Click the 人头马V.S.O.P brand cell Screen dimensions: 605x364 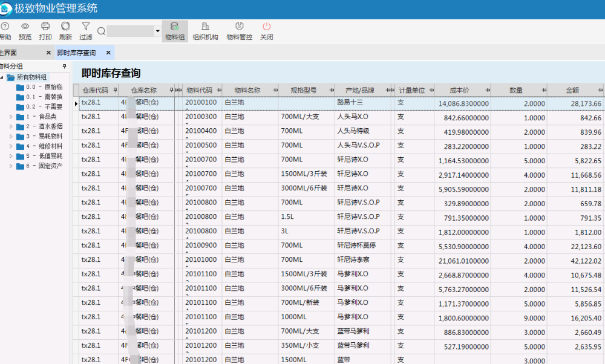click(x=362, y=145)
